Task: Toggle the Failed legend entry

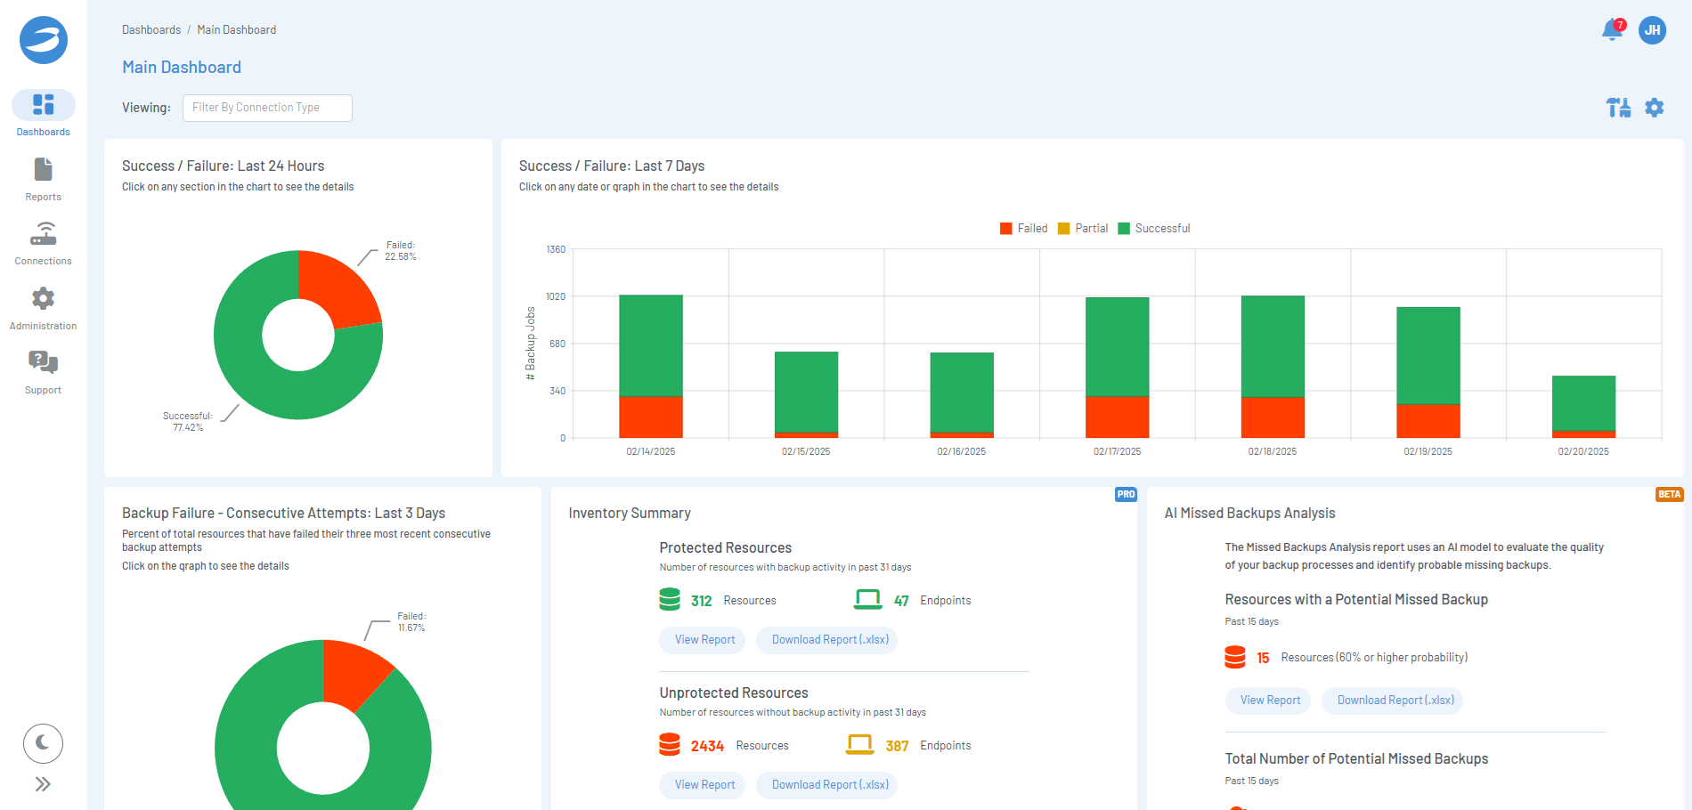Action: click(x=1023, y=229)
